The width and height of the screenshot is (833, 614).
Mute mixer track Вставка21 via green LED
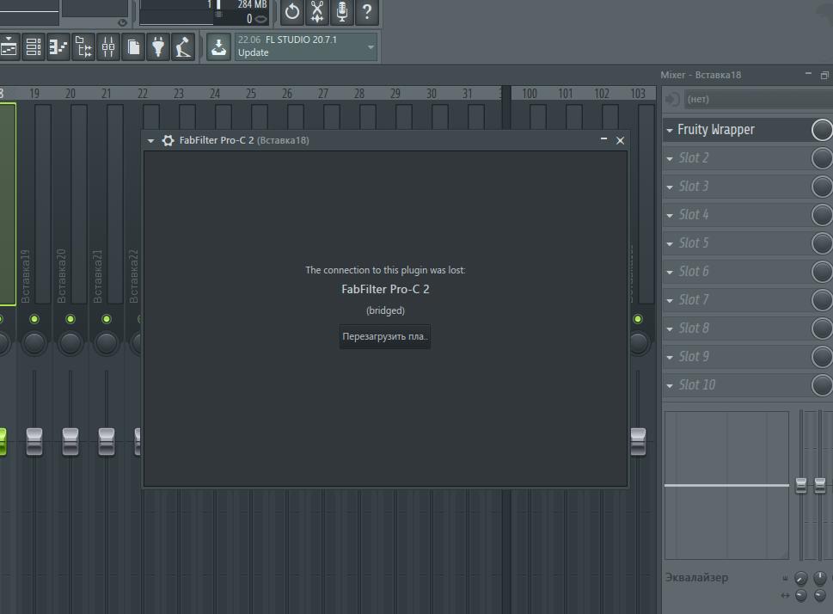click(x=107, y=319)
